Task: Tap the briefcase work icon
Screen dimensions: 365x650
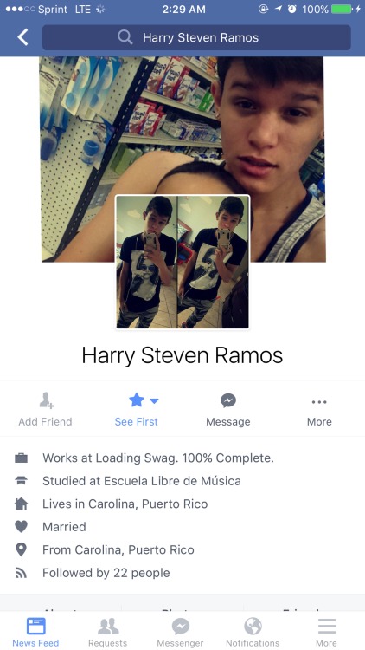Action: click(21, 458)
